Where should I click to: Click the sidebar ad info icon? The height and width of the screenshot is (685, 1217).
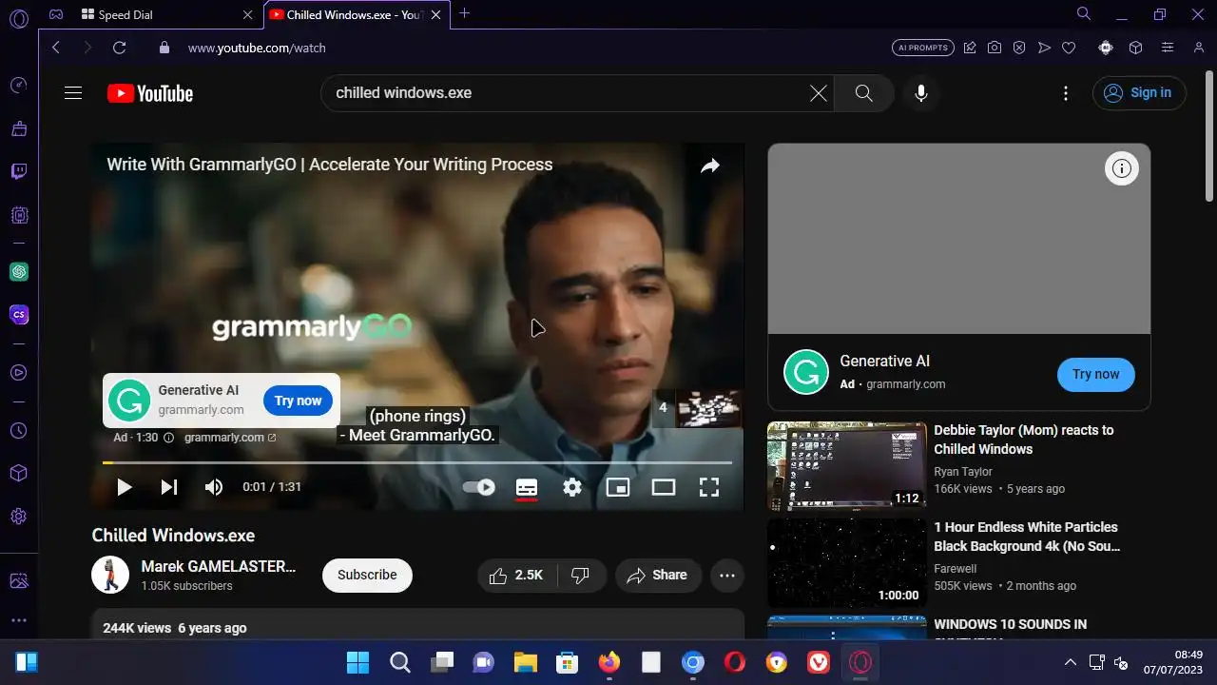click(1122, 168)
